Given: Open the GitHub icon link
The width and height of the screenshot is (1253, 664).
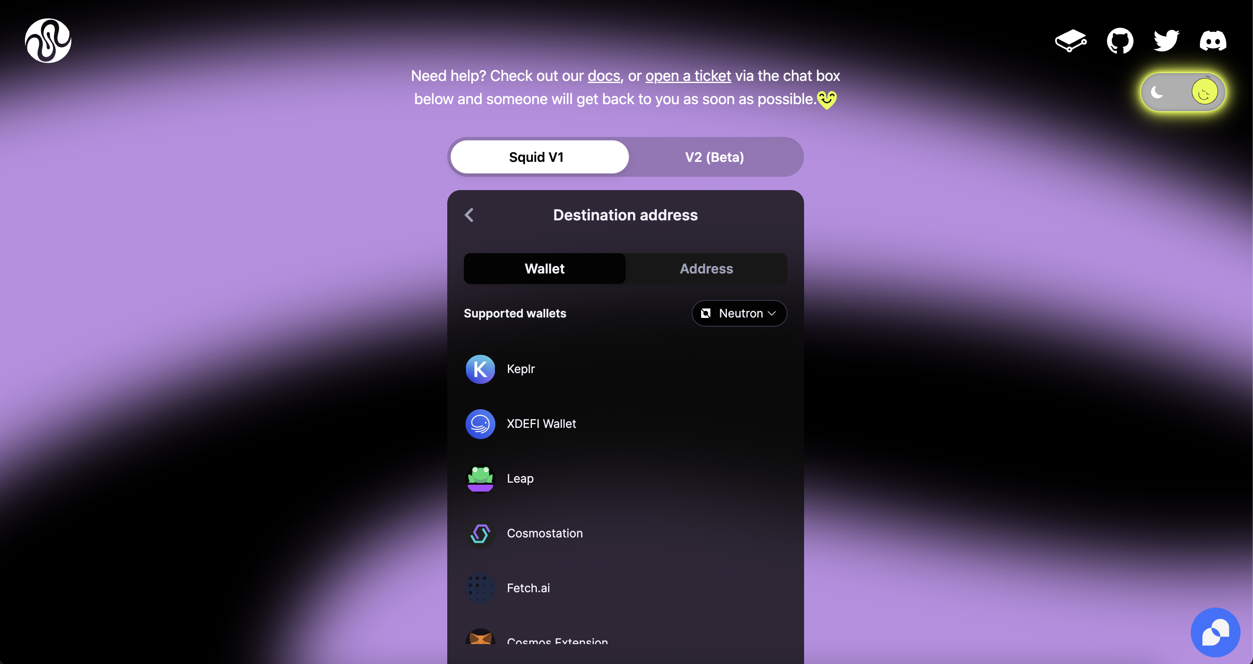Looking at the screenshot, I should coord(1120,41).
